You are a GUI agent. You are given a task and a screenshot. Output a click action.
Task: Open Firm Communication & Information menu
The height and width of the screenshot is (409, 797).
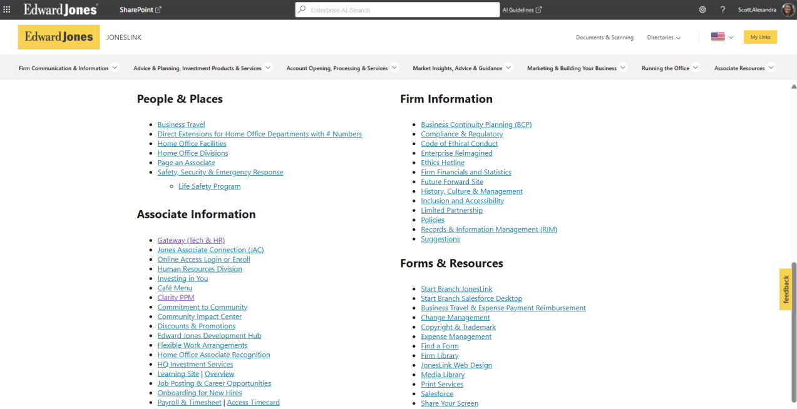63,68
